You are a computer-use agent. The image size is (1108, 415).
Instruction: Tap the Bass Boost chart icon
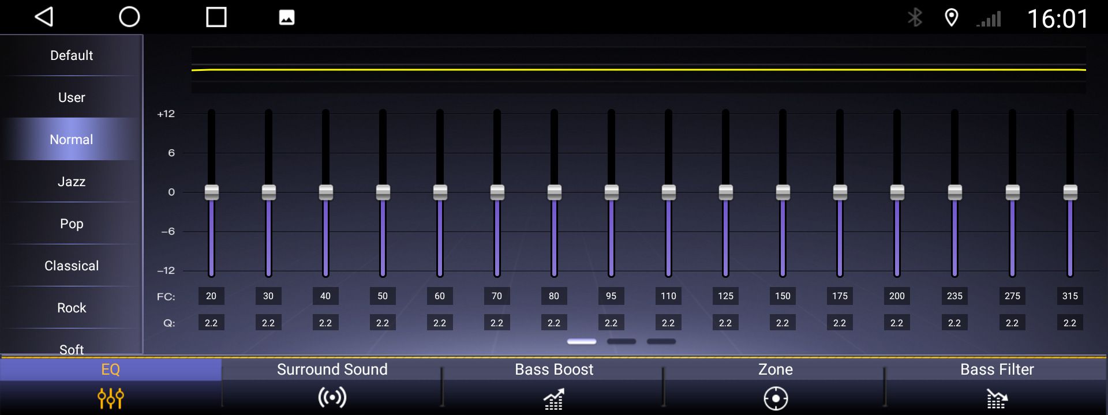click(554, 398)
